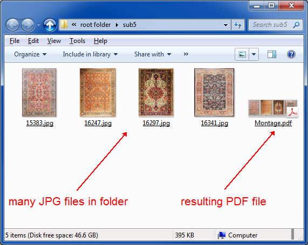
Task: Select 'sub5' breadcrumb in address bar
Action: tap(129, 25)
